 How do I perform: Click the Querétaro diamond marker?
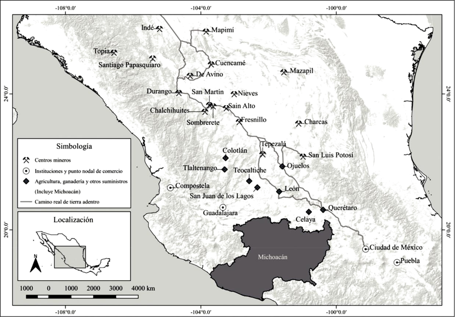coord(323,210)
